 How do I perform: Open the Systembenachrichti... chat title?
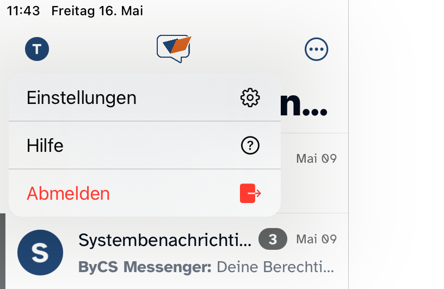tap(165, 239)
